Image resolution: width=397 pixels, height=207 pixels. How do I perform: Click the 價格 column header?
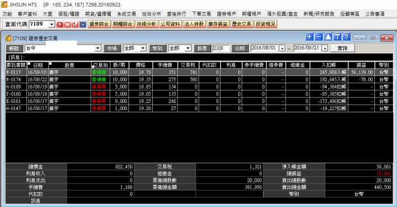(x=141, y=65)
